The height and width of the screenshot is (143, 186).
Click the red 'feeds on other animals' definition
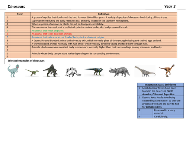(x=52, y=34)
